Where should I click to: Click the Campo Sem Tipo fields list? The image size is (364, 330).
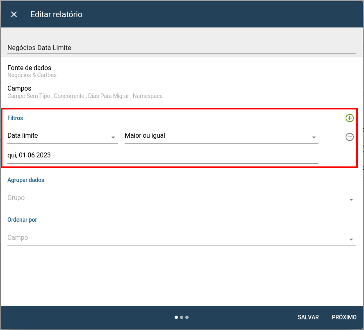point(85,96)
